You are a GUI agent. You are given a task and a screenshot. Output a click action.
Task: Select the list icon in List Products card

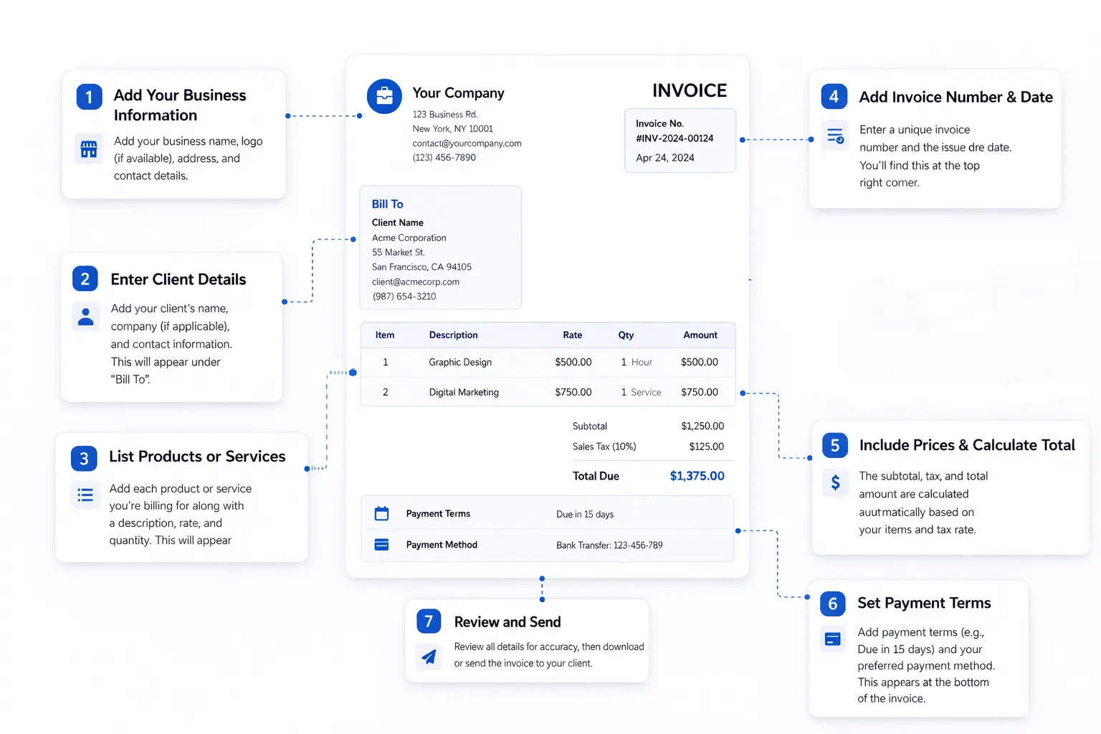(x=85, y=495)
